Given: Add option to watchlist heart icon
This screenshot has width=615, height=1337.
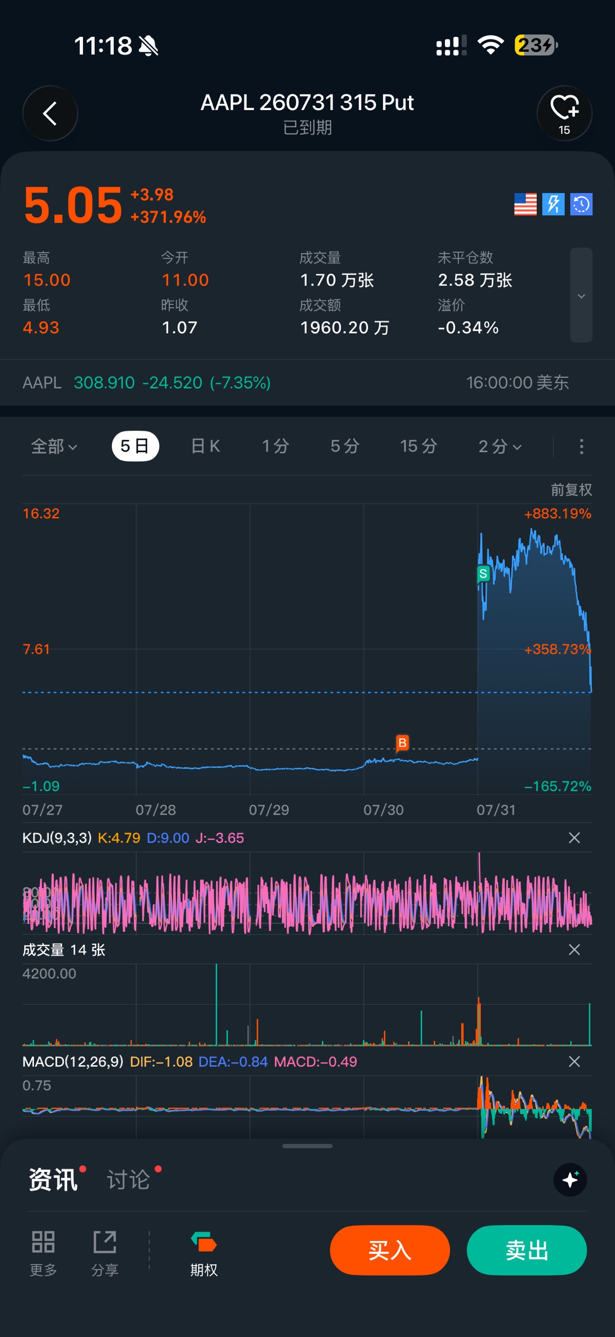Looking at the screenshot, I should (564, 113).
